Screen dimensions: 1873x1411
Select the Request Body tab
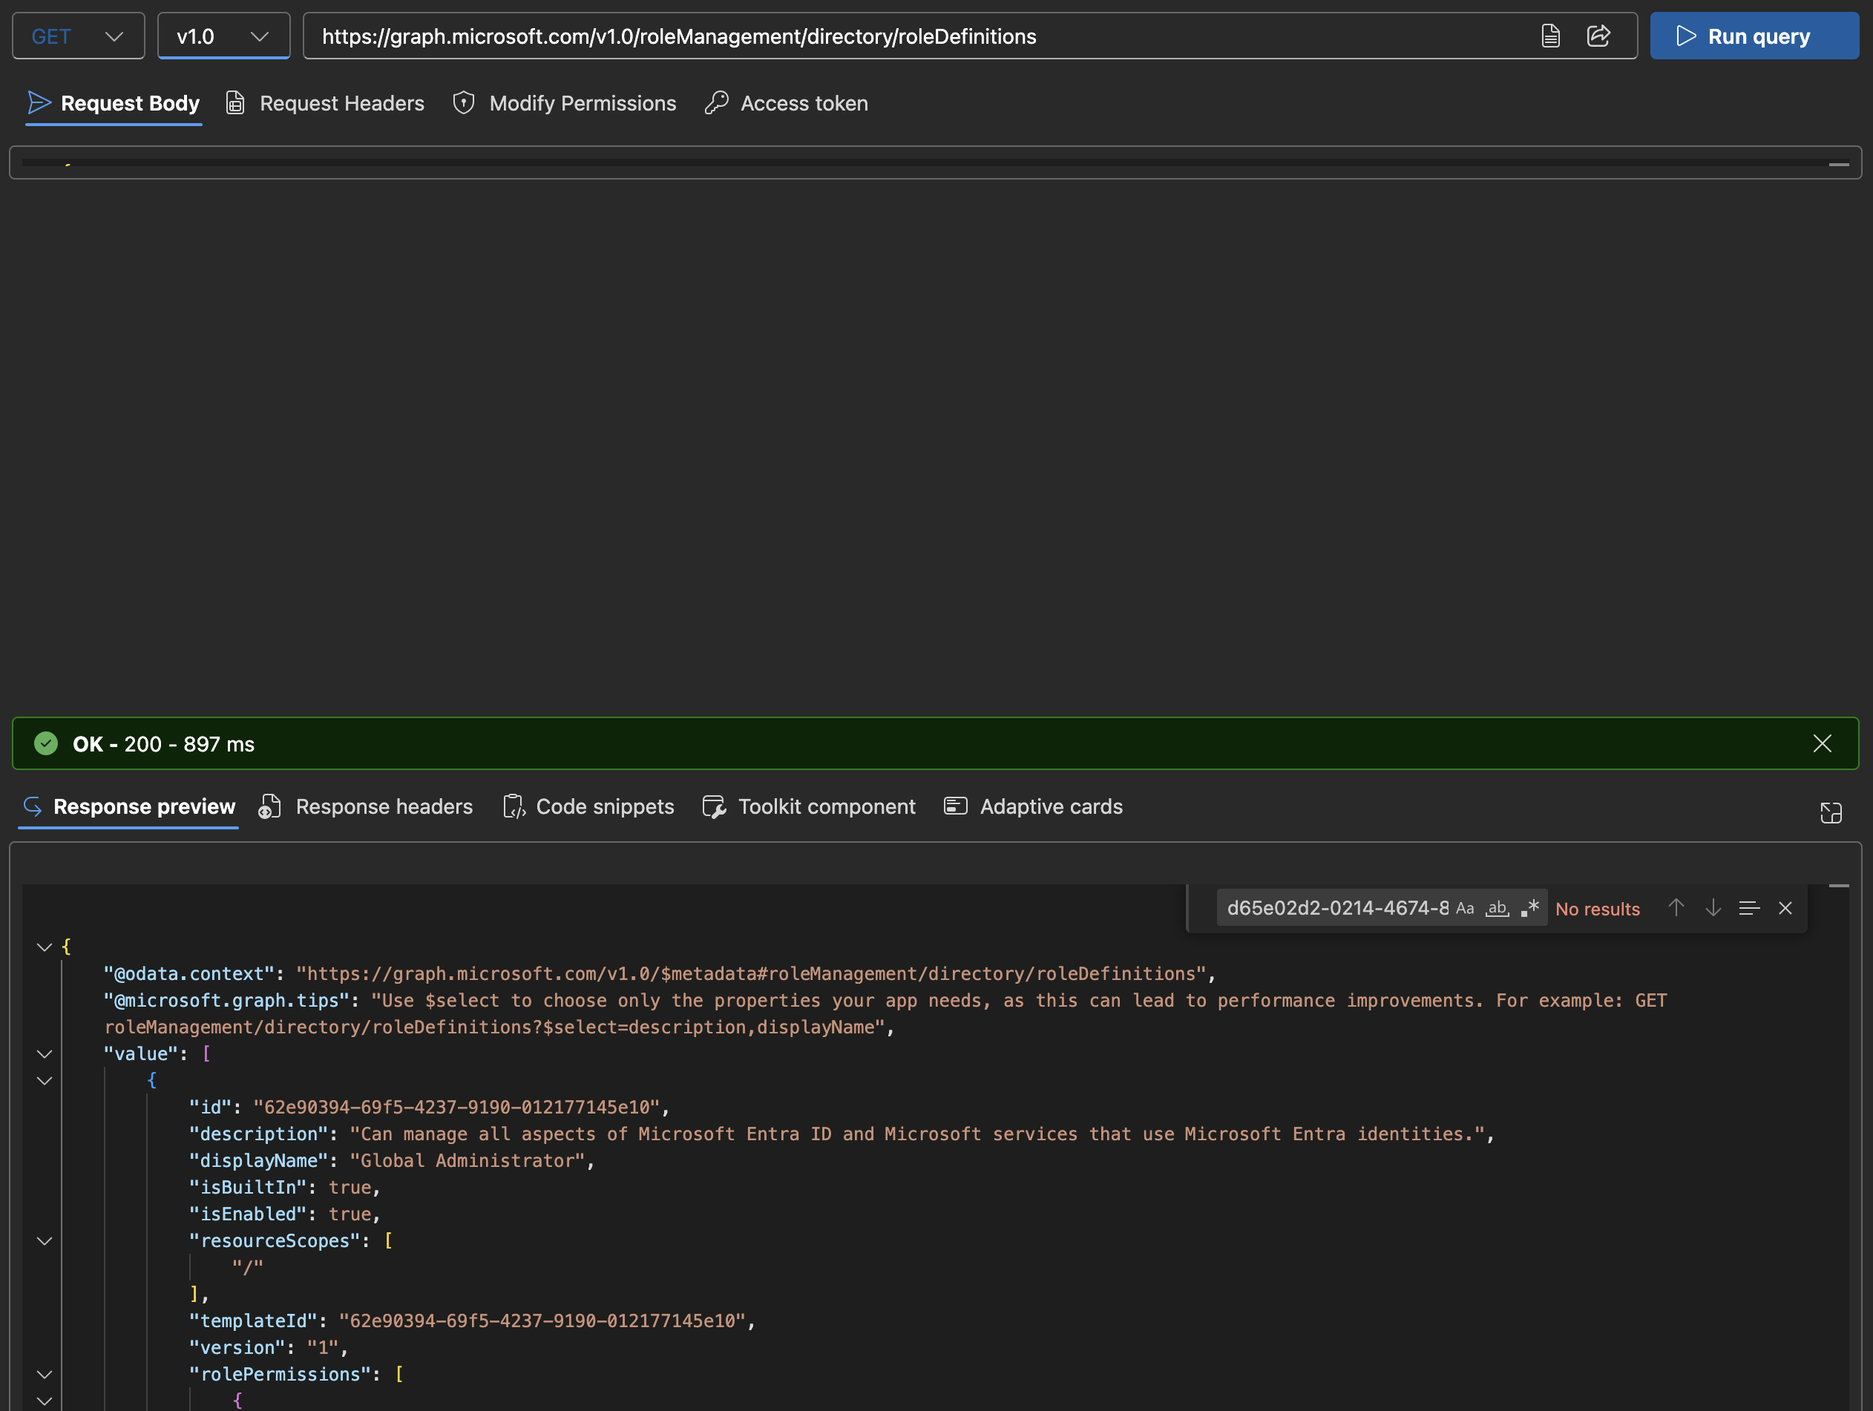[114, 103]
